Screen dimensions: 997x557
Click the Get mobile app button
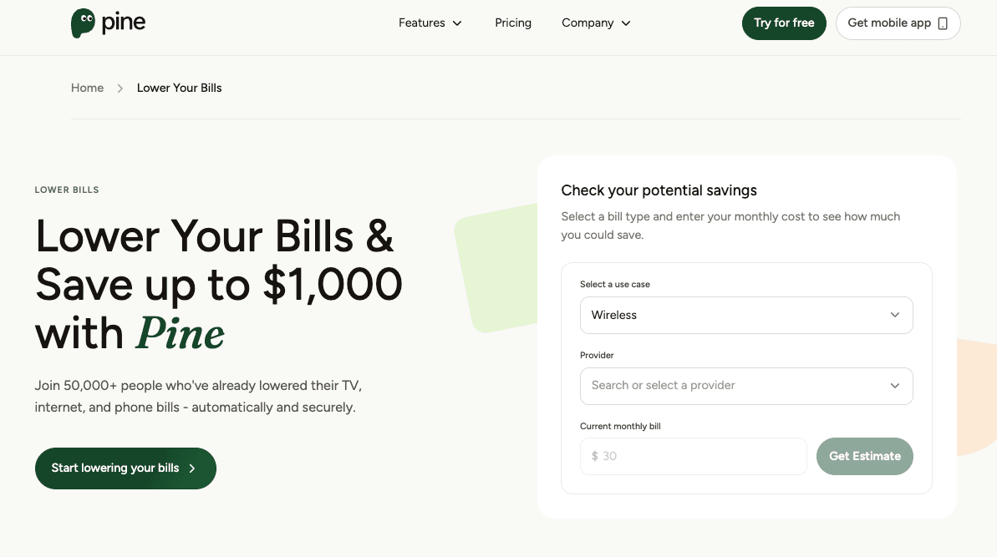[x=898, y=23]
